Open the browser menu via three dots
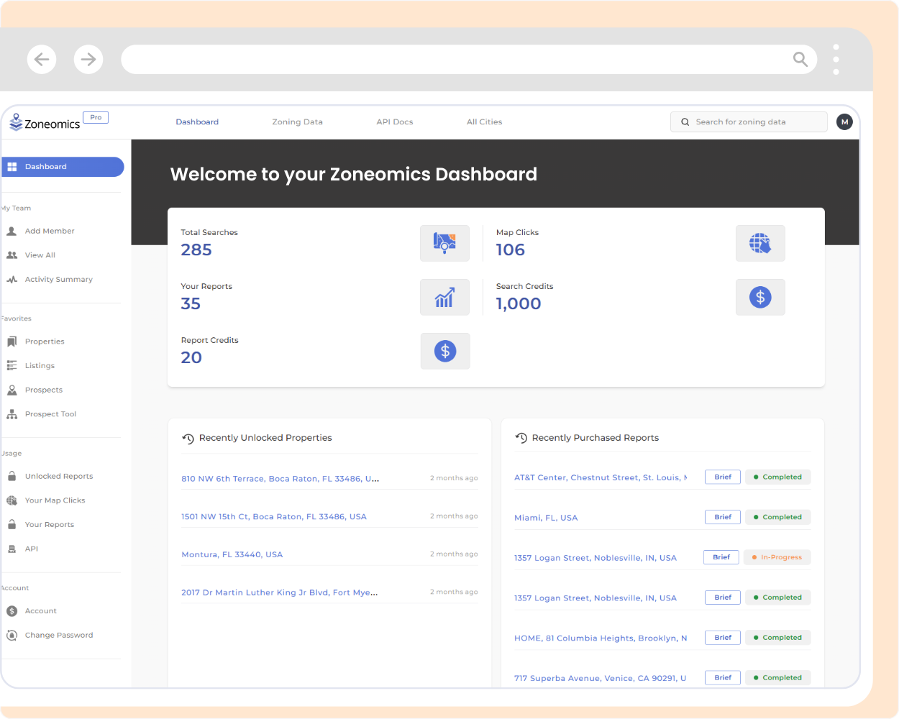This screenshot has height=719, width=899. [836, 59]
